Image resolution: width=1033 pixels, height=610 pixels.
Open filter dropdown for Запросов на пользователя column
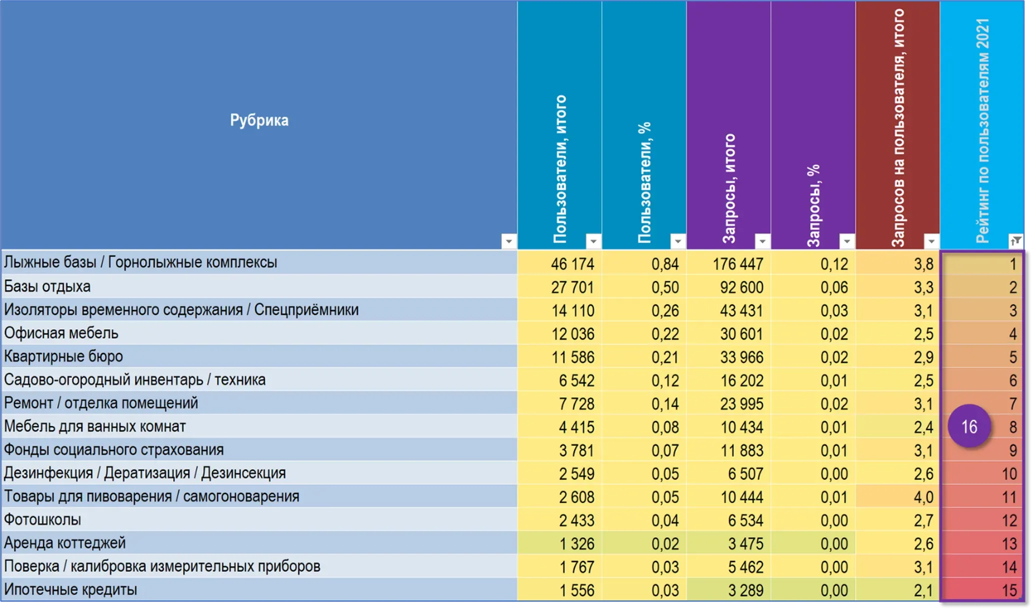click(x=931, y=241)
